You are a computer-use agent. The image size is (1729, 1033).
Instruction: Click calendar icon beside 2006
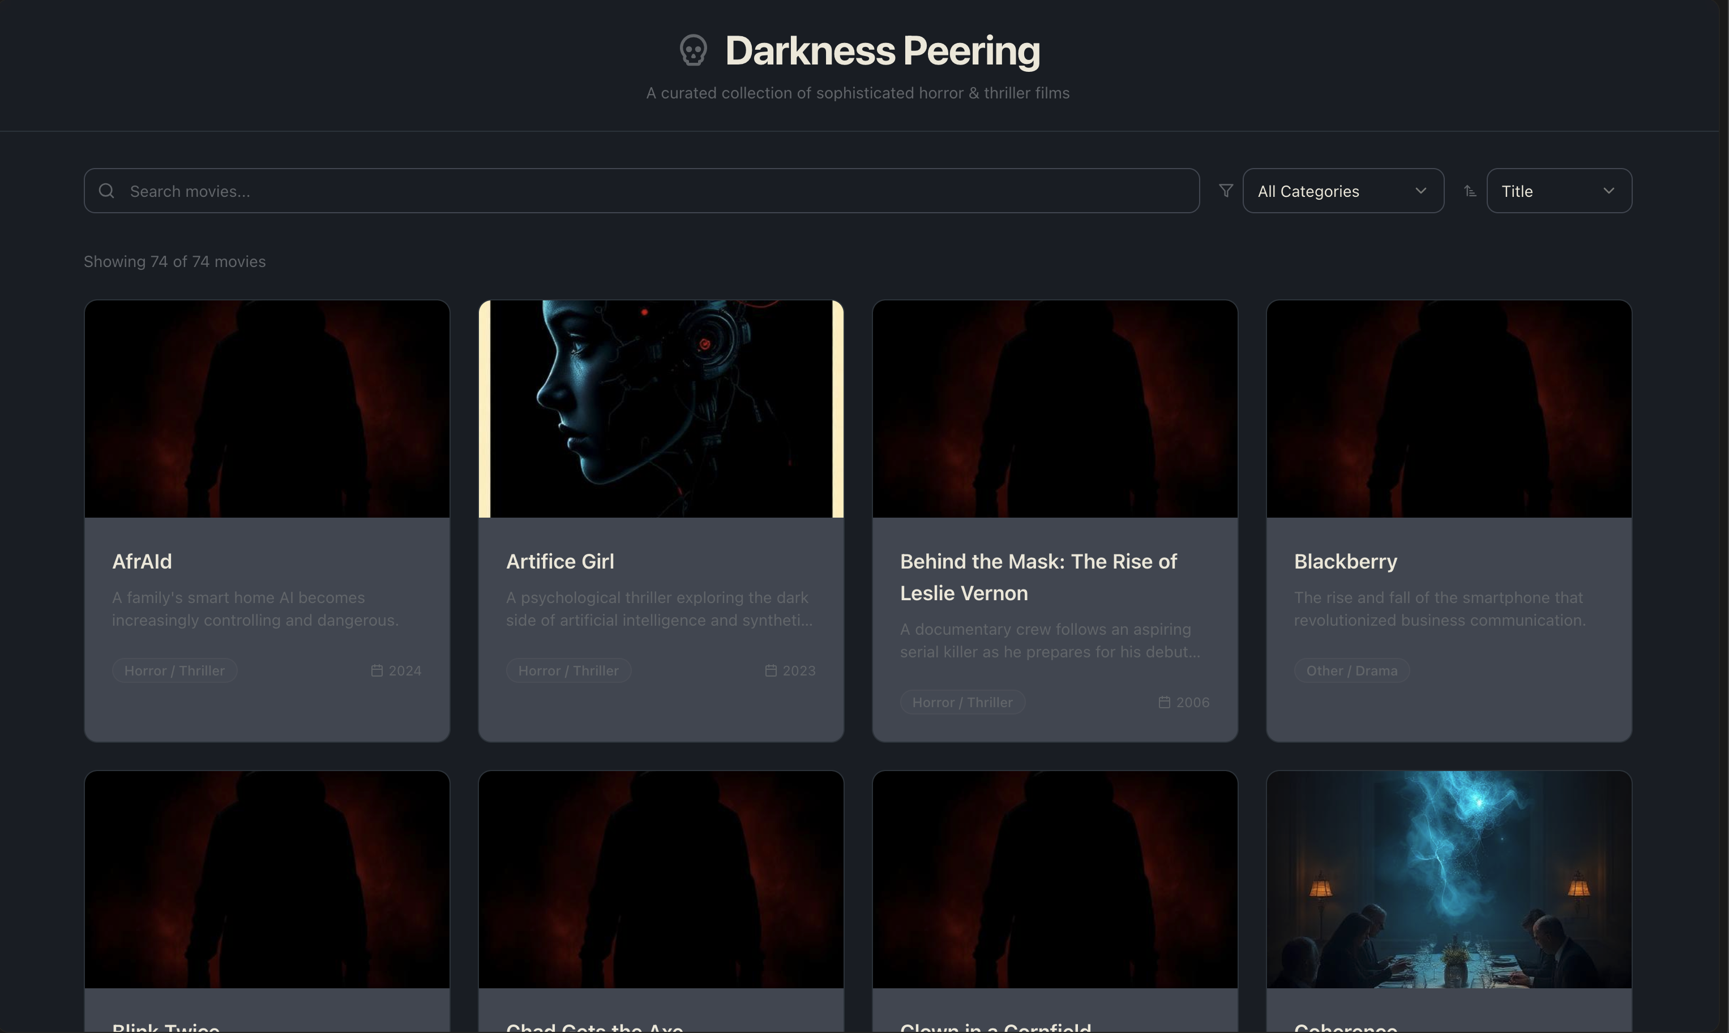pos(1164,703)
